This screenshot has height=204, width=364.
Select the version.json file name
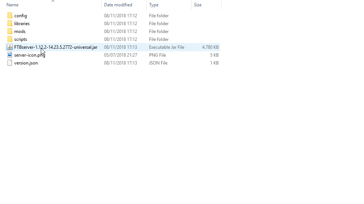coord(26,63)
